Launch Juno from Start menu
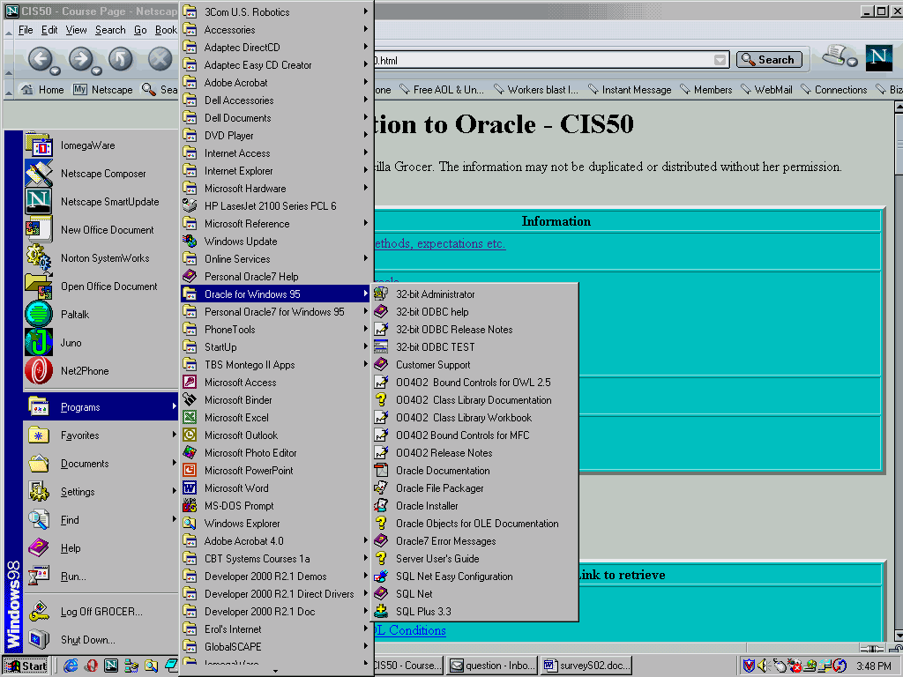The width and height of the screenshot is (903, 677). coord(101,343)
